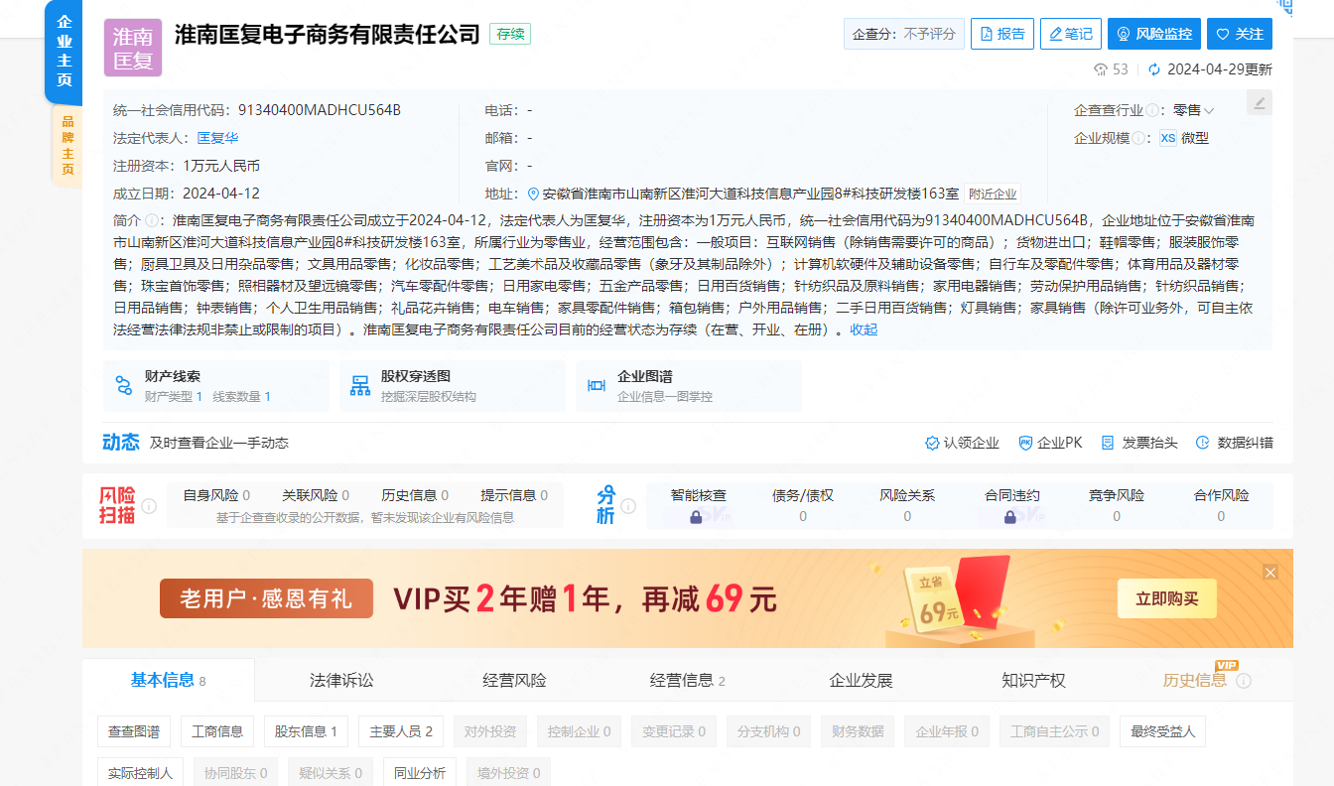The width and height of the screenshot is (1334, 786).
Task: Click the 笔记 note-taking icon
Action: point(1070,33)
